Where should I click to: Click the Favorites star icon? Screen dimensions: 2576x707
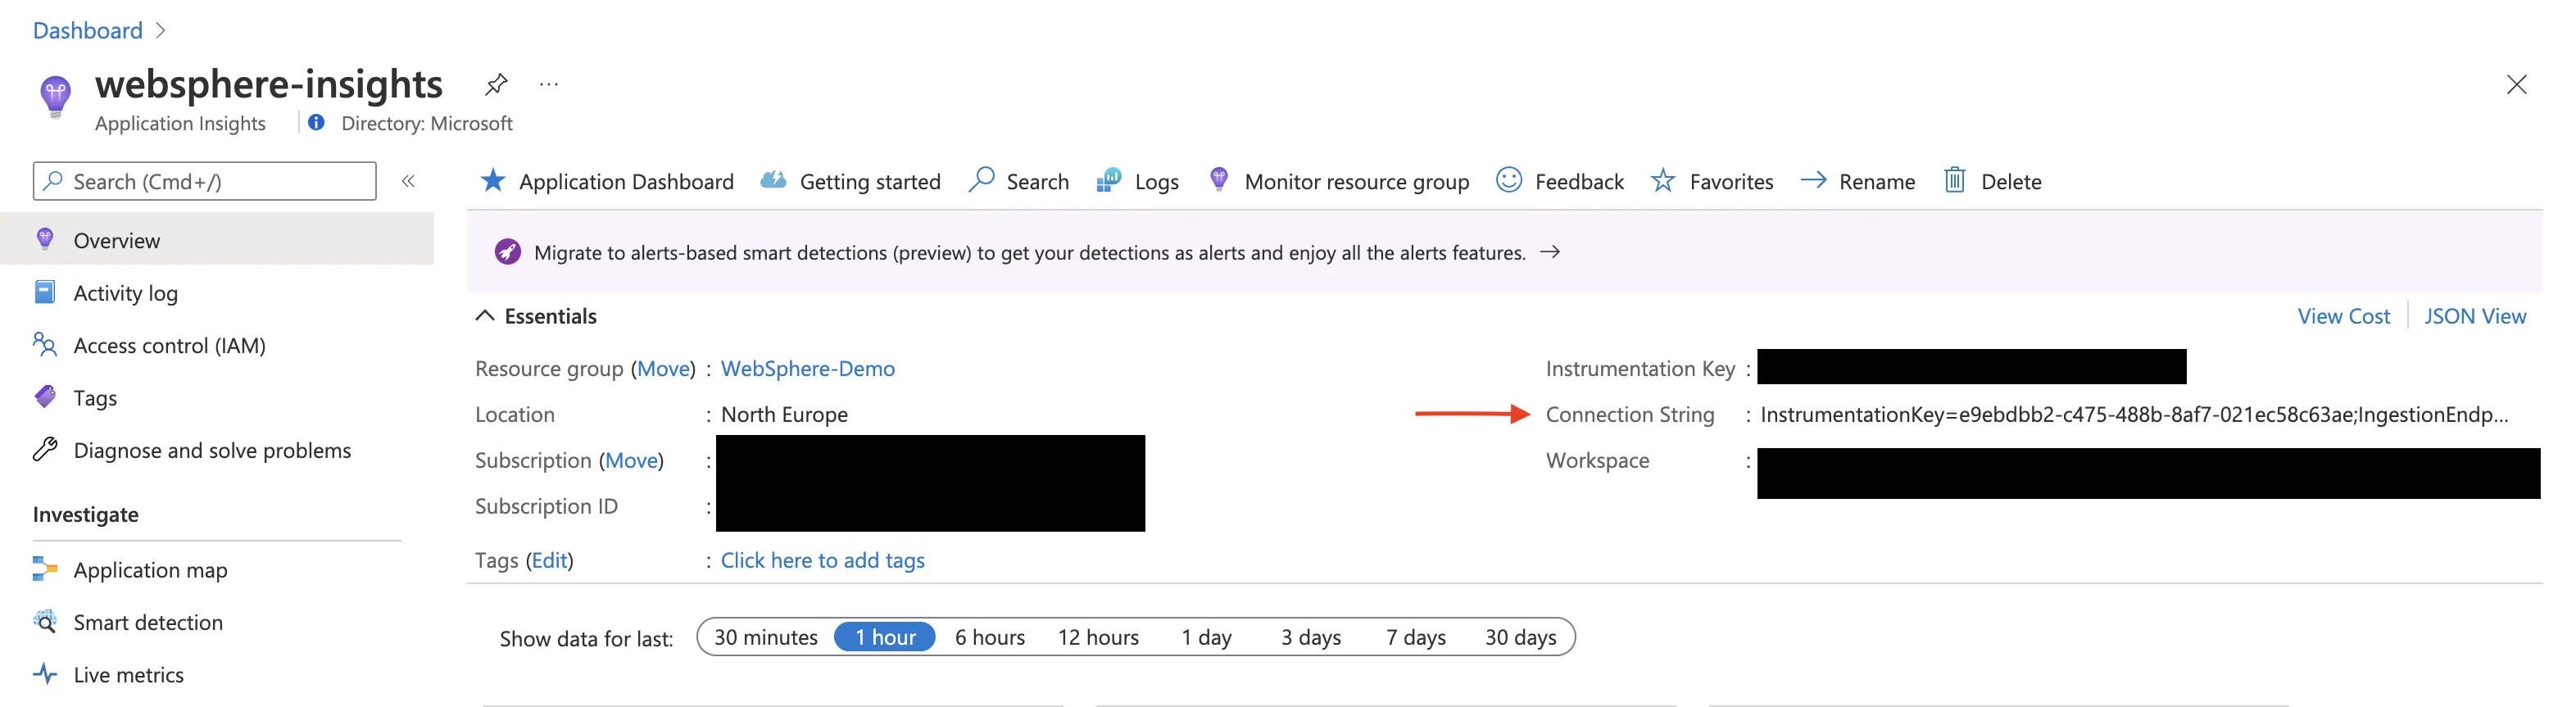1663,180
